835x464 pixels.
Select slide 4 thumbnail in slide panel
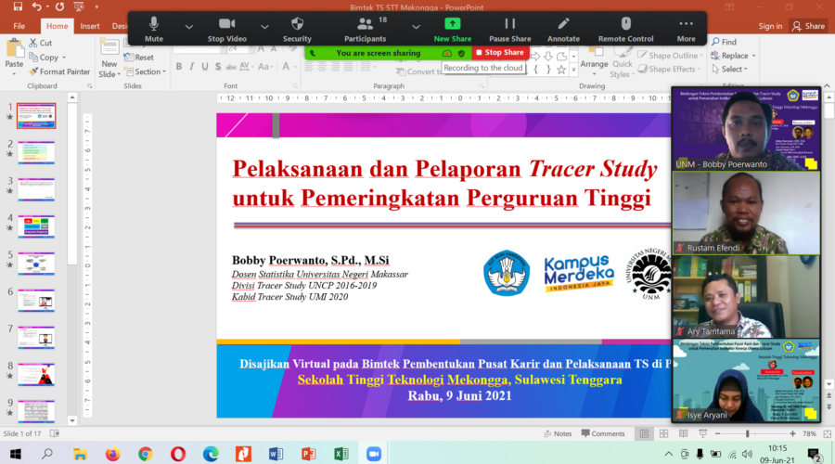tap(36, 226)
